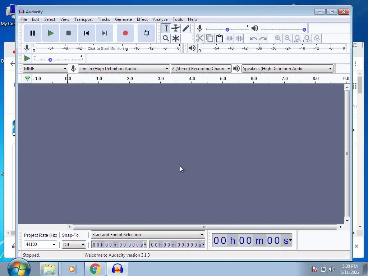Adjust the playback volume slider handle

point(304,30)
